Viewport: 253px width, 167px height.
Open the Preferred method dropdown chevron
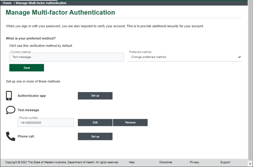(239, 57)
